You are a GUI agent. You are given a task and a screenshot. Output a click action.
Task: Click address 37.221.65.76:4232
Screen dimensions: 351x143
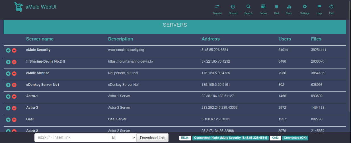[216, 61]
